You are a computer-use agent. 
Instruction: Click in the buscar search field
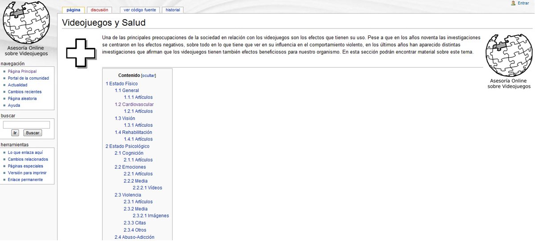tap(26, 125)
